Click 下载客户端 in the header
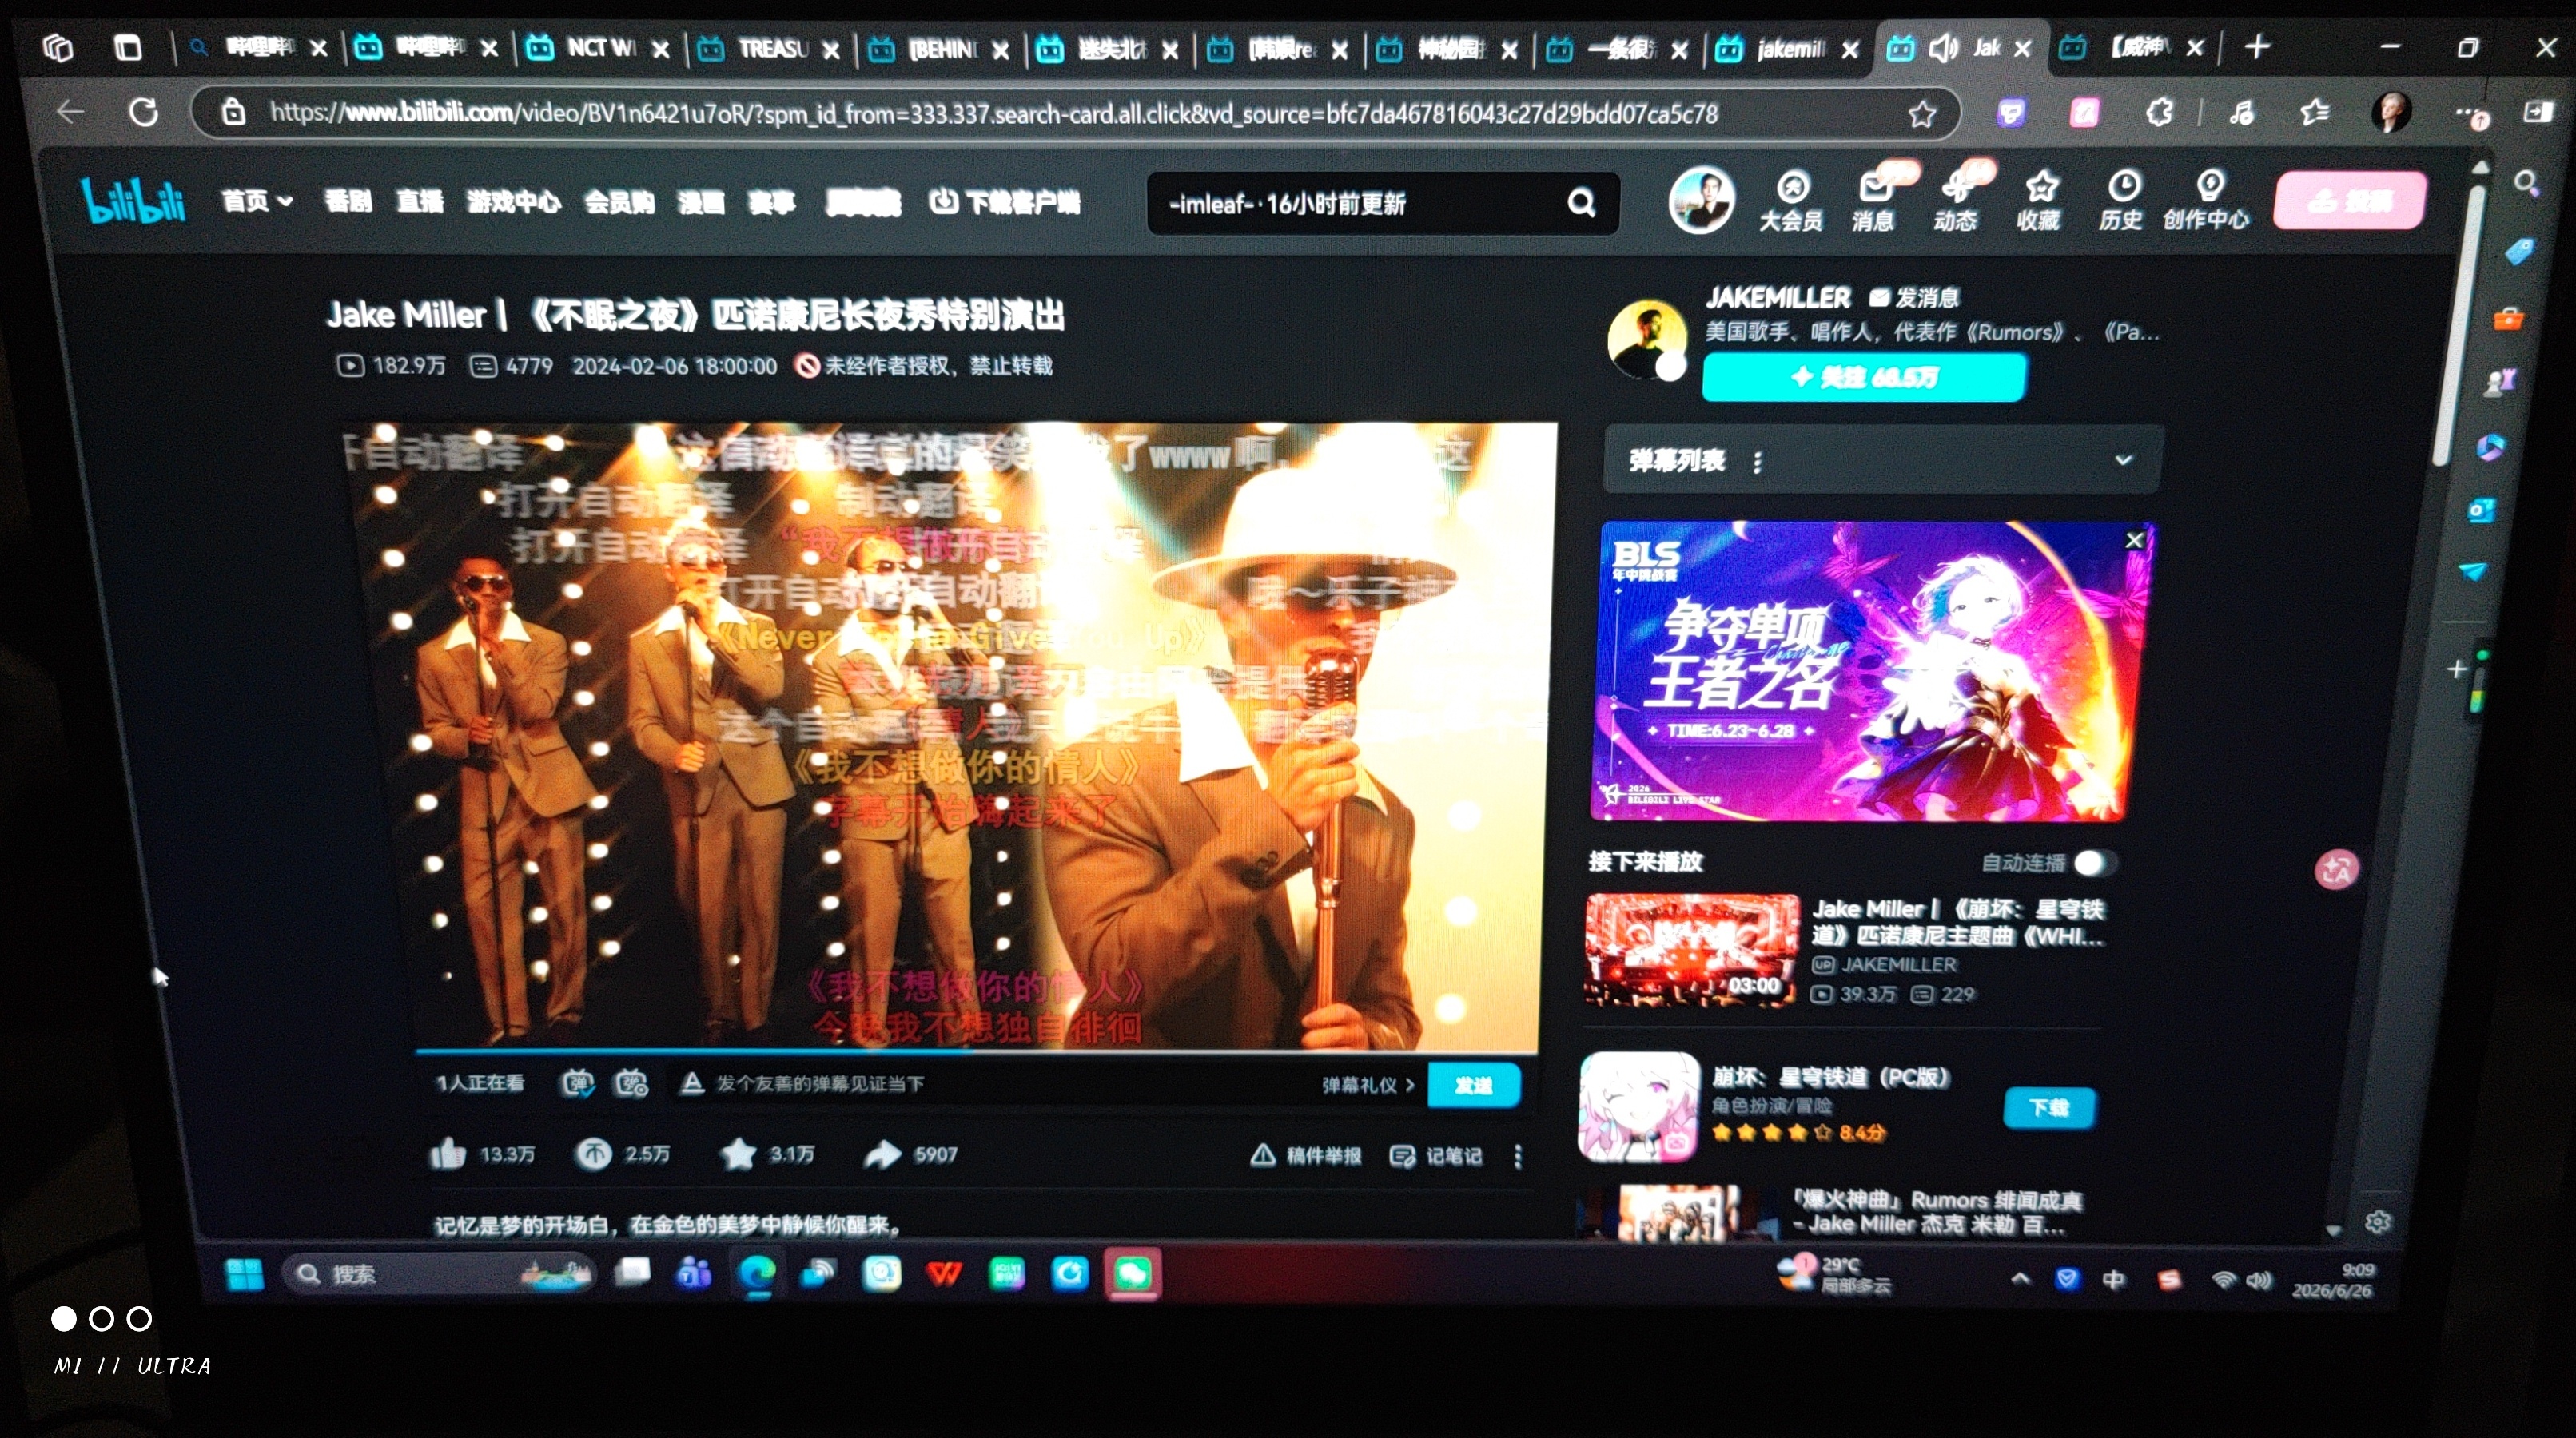 click(1004, 202)
